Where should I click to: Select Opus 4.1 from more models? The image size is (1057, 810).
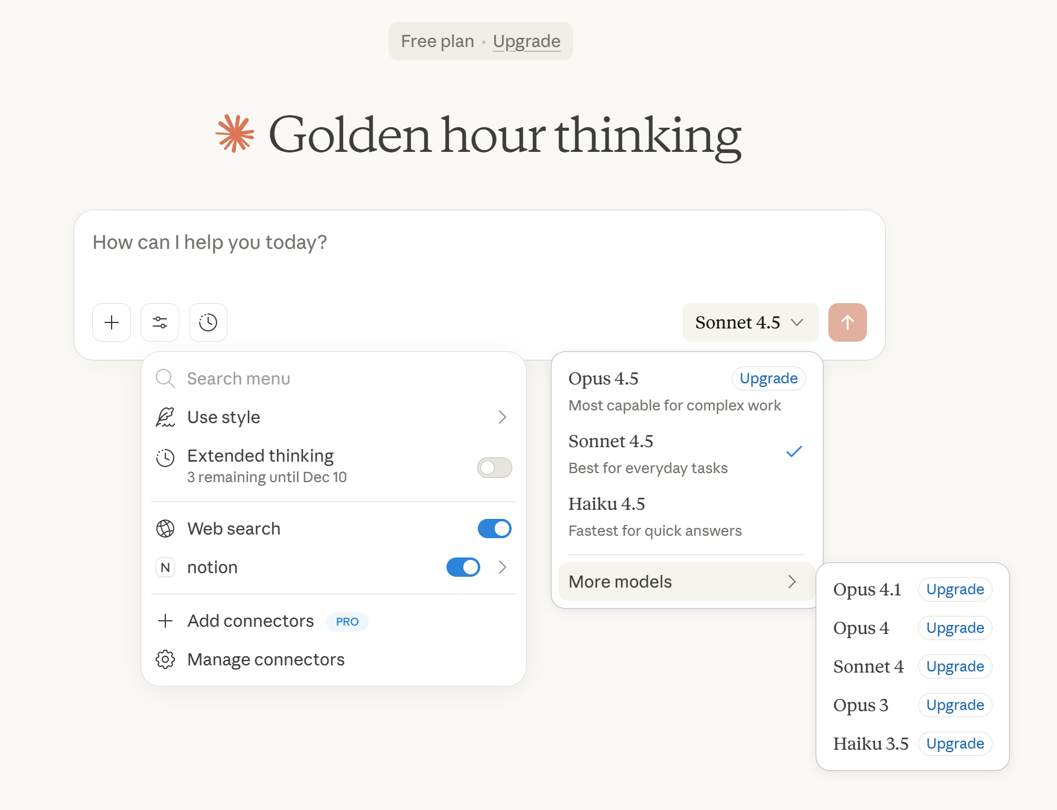click(867, 589)
